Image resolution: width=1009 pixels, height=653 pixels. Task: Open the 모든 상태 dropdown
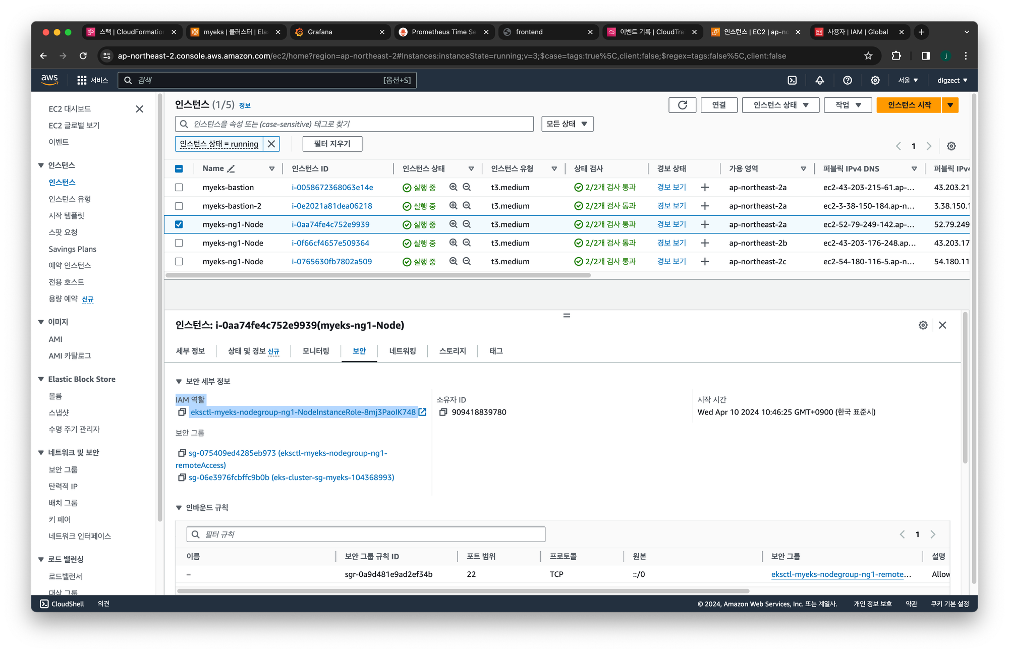point(567,124)
